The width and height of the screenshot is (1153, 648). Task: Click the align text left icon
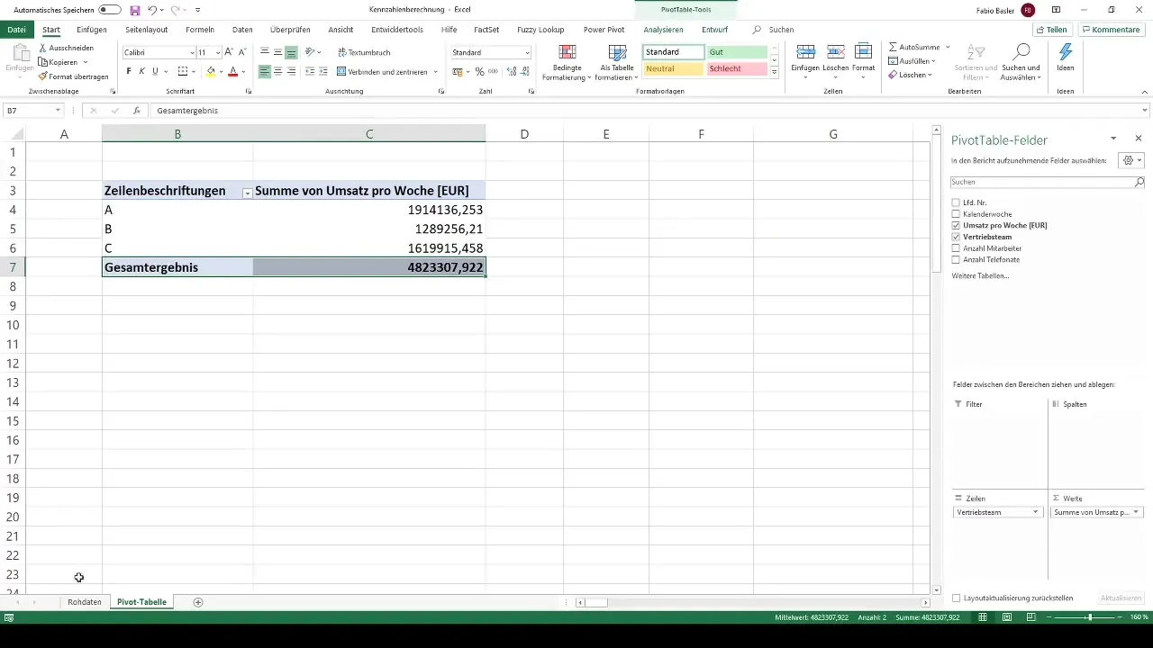tap(265, 71)
